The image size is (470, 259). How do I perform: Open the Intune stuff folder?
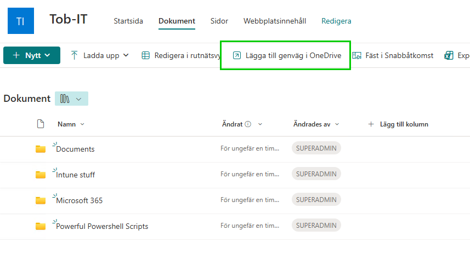pyautogui.click(x=76, y=175)
